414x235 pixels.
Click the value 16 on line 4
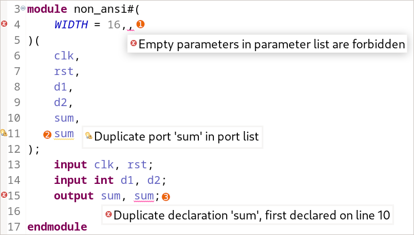click(x=114, y=24)
